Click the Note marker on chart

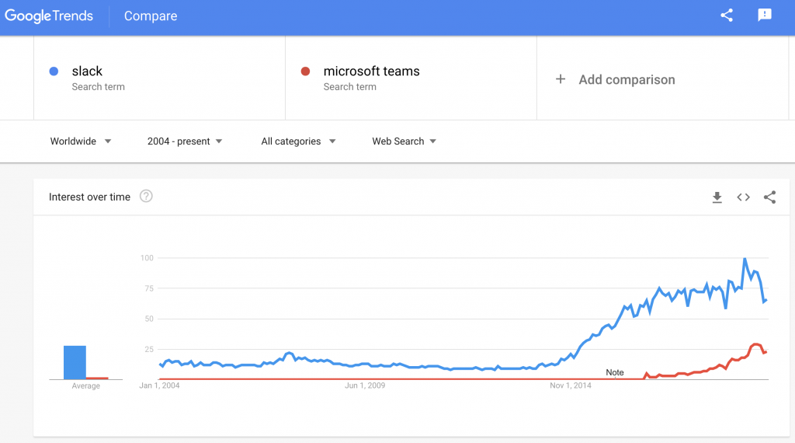pos(615,372)
